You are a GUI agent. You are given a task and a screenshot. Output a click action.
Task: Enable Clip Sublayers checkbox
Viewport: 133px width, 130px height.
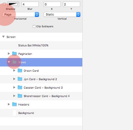click(x=34, y=26)
